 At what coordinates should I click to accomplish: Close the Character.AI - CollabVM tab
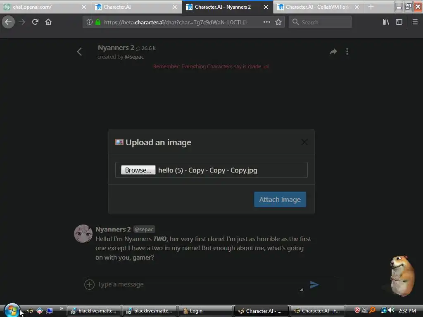coord(357,7)
